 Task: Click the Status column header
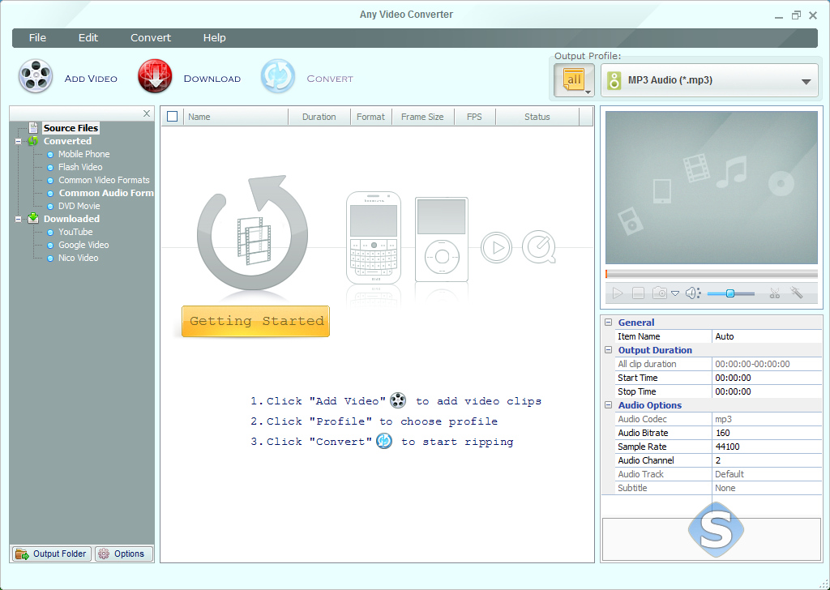537,117
